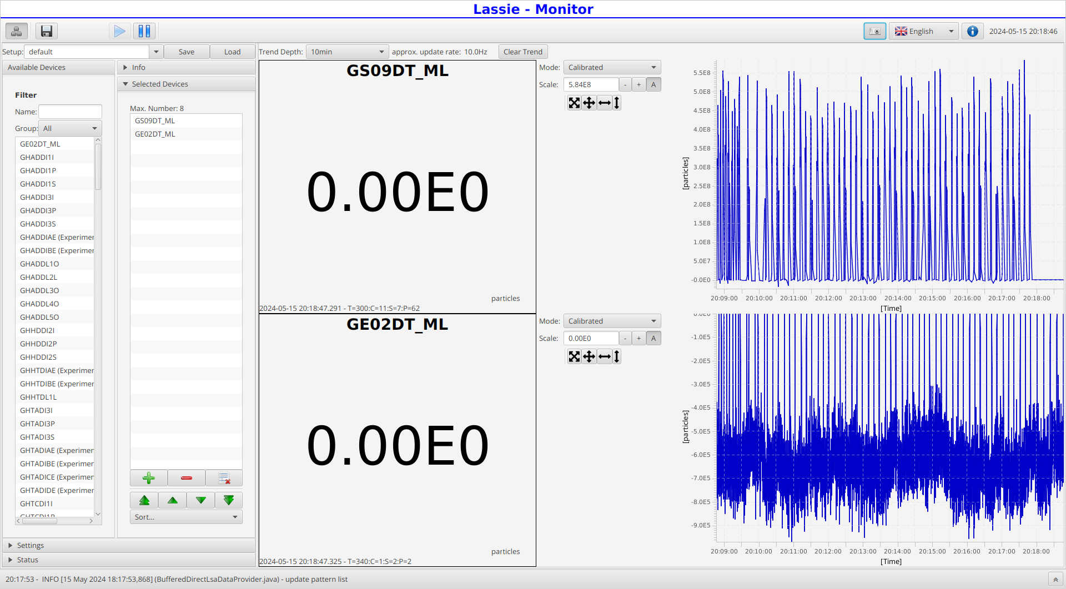Pause monitoring with the pause button

click(x=144, y=31)
